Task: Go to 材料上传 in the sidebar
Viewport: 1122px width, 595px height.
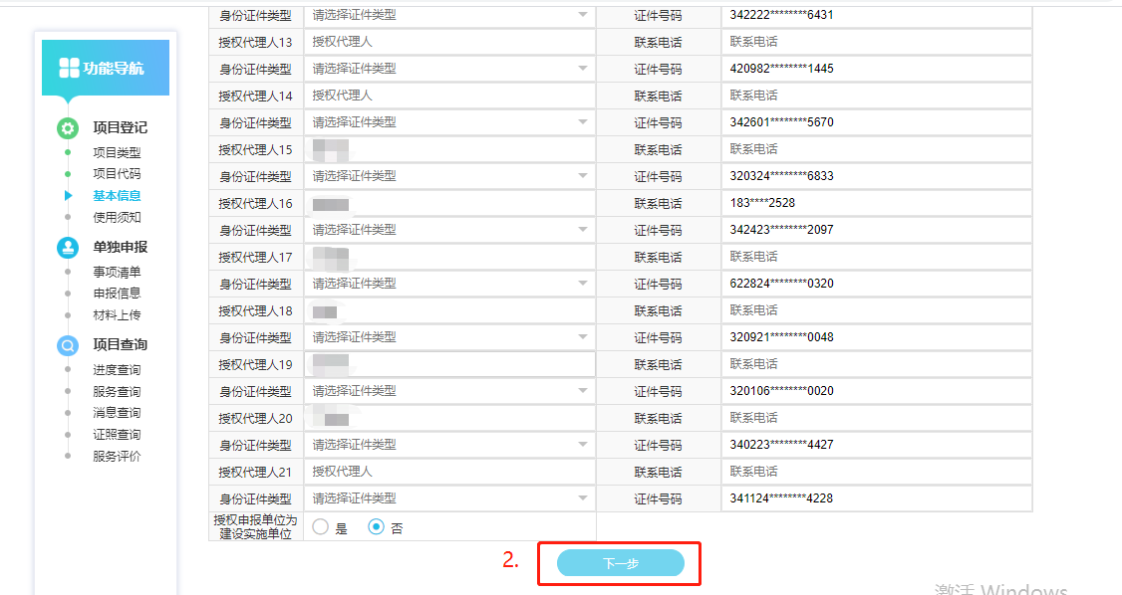Action: 117,314
